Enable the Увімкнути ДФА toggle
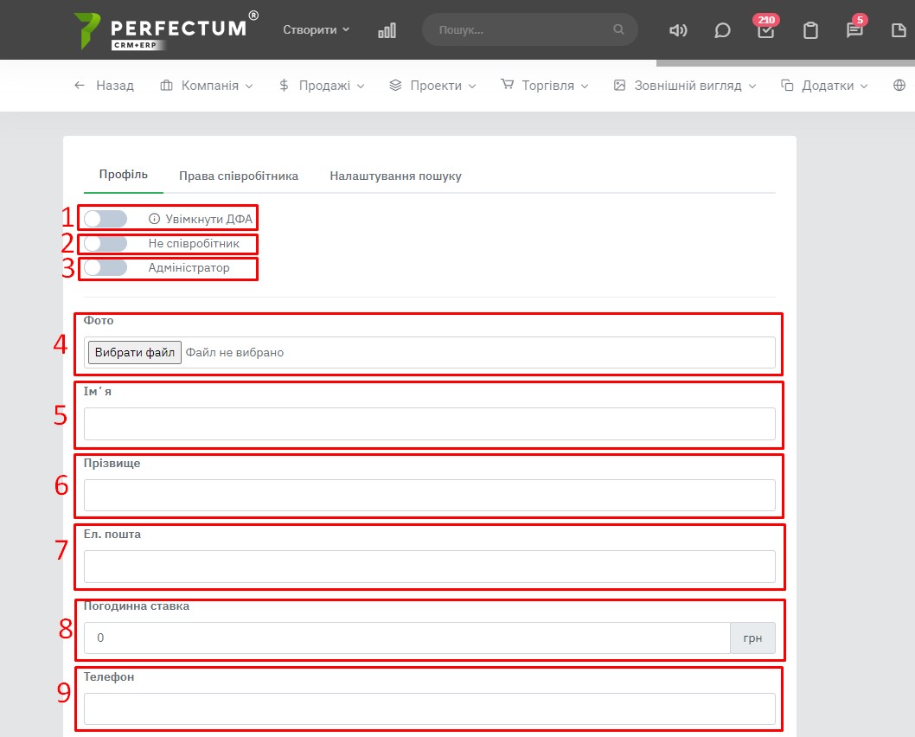This screenshot has width=915, height=737. click(x=106, y=219)
